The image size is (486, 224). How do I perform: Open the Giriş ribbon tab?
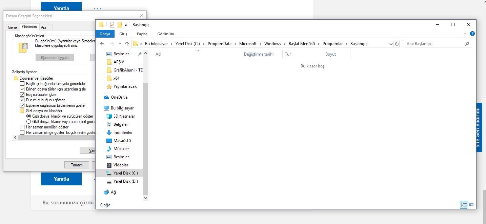pos(123,34)
